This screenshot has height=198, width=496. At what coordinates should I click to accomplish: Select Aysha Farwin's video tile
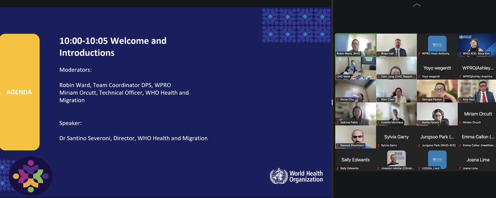[436, 114]
